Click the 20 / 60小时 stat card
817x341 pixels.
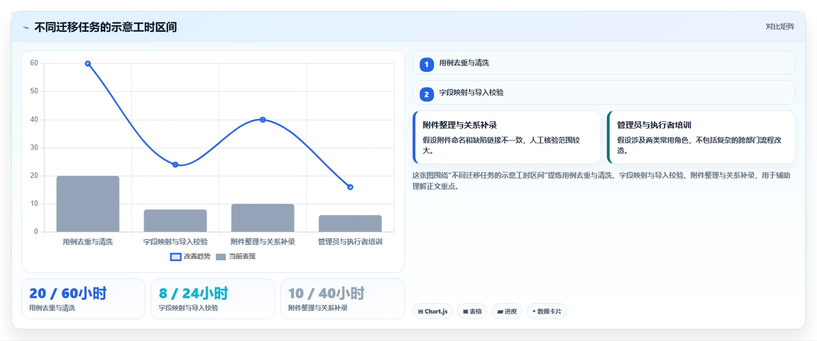click(x=83, y=299)
